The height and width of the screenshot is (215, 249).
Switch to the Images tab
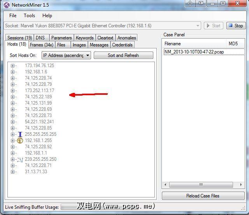coord(79,45)
